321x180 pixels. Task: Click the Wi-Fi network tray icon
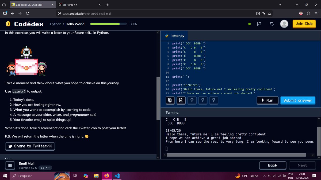(x=280, y=176)
